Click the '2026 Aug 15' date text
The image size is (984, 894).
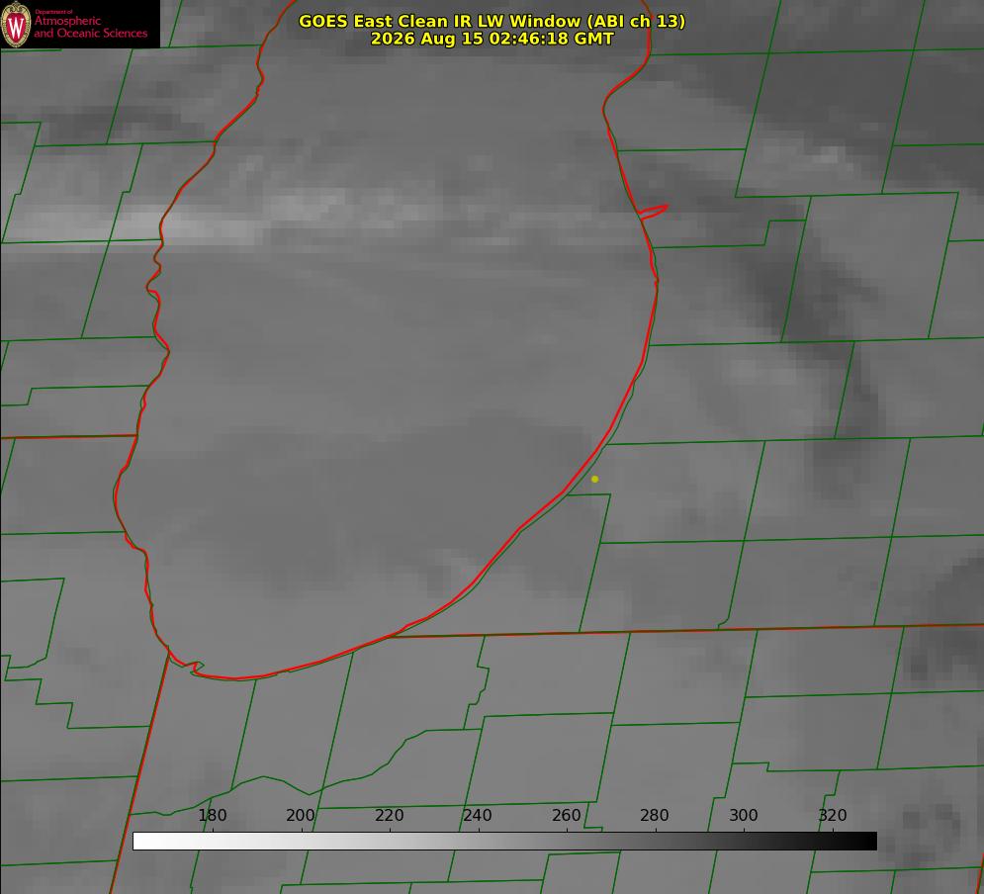pos(427,39)
